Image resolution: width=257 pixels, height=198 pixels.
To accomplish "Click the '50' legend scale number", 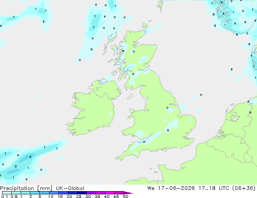I will [x=125, y=196].
